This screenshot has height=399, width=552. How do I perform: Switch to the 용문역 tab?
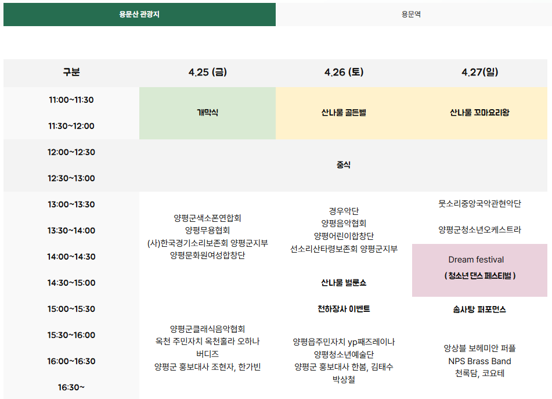coord(413,14)
